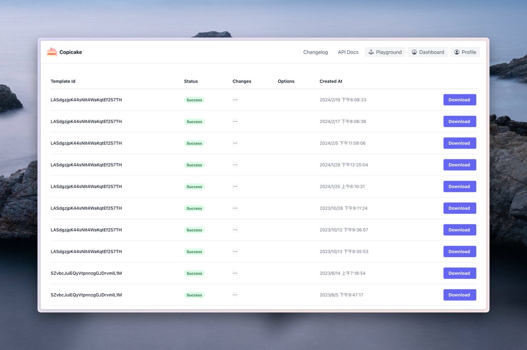Select the template ID in the 2024/2/19 row
The image size is (527, 350).
pos(86,100)
